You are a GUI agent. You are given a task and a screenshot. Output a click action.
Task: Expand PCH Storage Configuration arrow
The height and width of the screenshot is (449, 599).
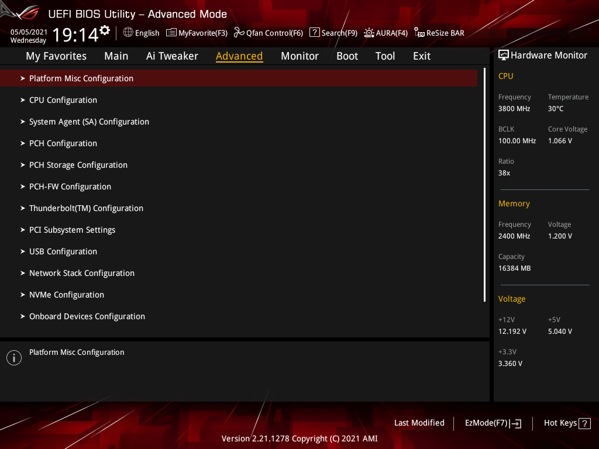(x=23, y=165)
